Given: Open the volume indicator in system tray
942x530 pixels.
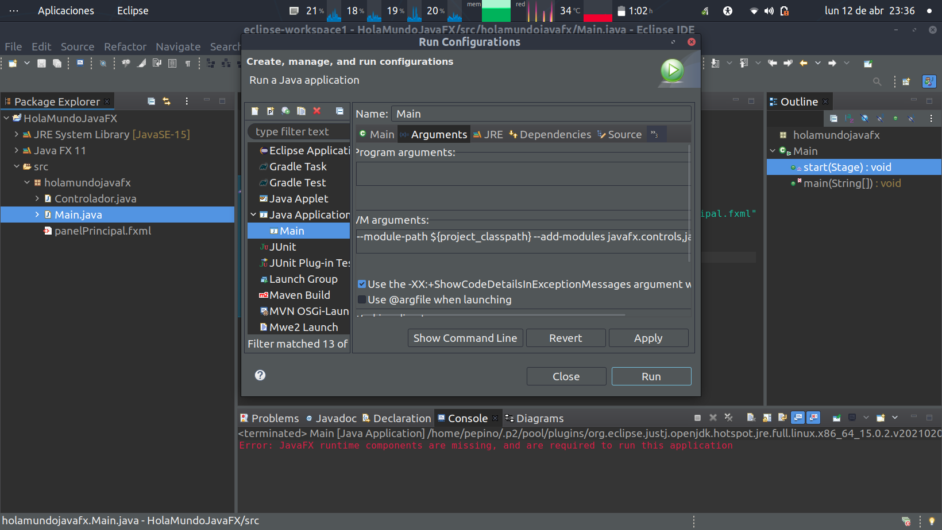Looking at the screenshot, I should [769, 10].
